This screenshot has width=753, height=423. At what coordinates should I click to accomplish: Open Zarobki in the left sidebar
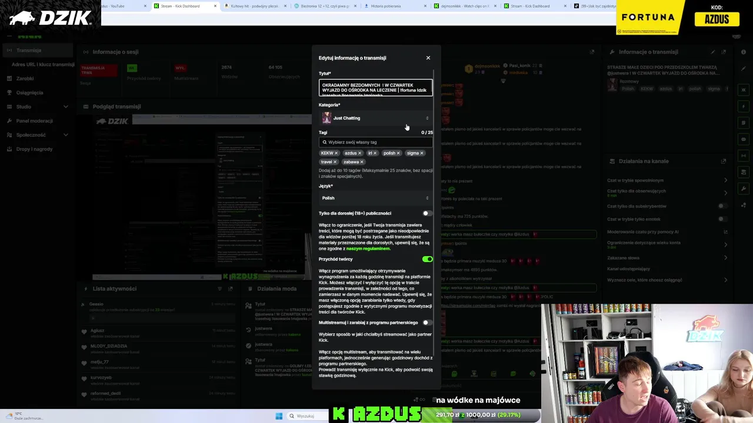(x=25, y=79)
